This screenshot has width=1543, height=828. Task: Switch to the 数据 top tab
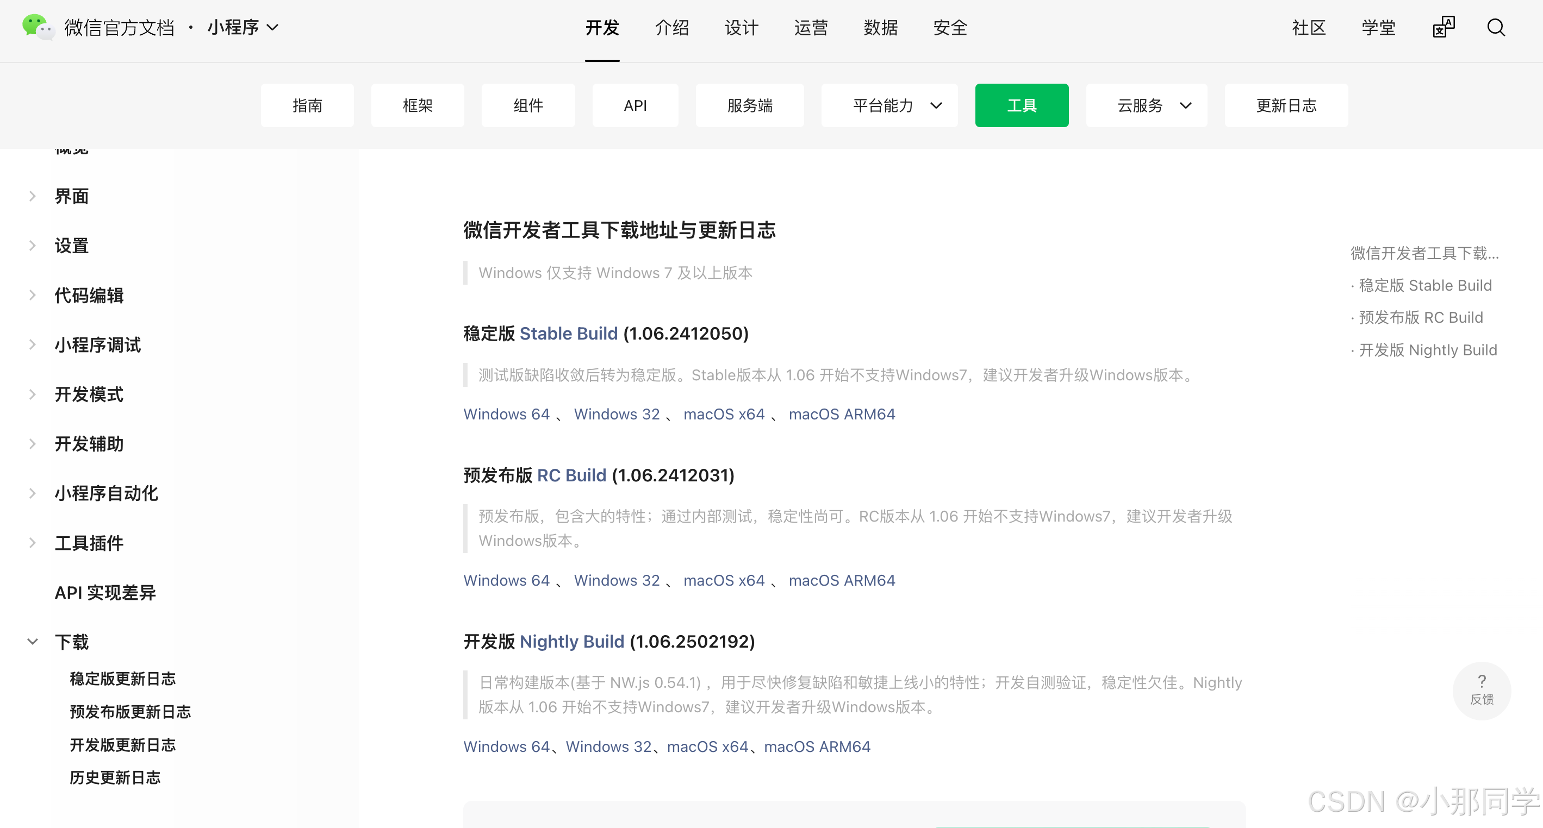[881, 28]
